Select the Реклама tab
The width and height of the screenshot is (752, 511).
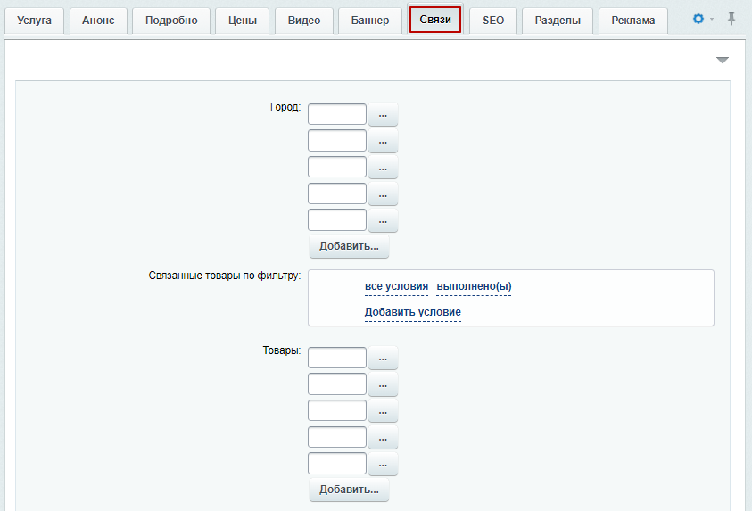point(633,21)
